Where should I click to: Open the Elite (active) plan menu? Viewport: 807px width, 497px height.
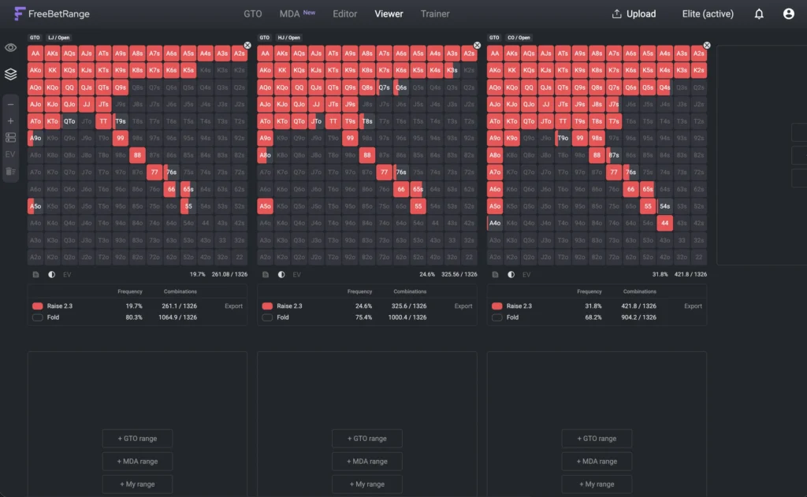click(708, 13)
